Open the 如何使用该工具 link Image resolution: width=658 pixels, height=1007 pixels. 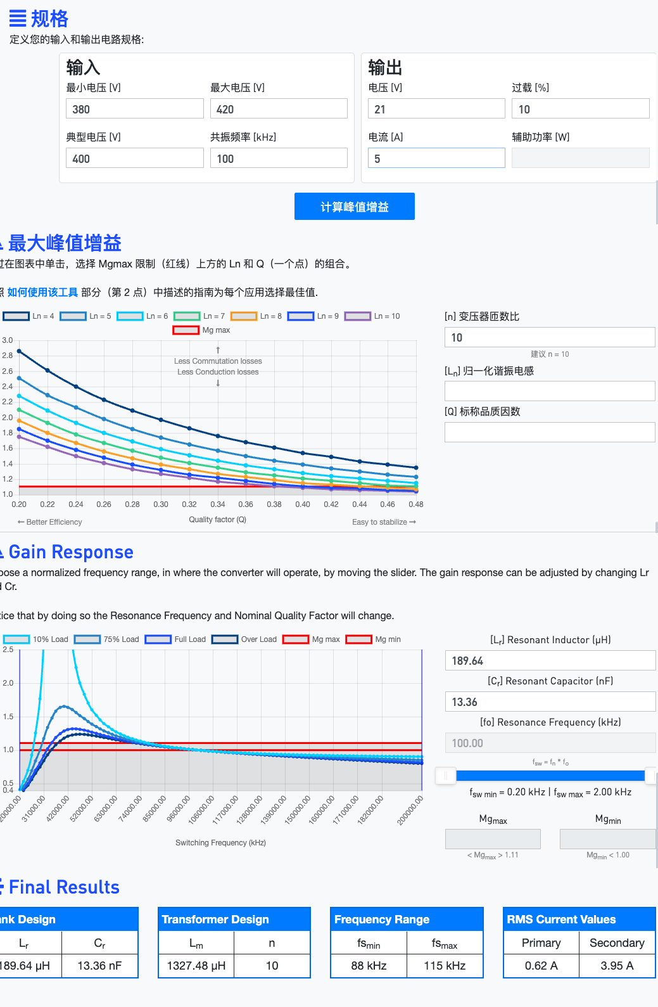point(42,292)
